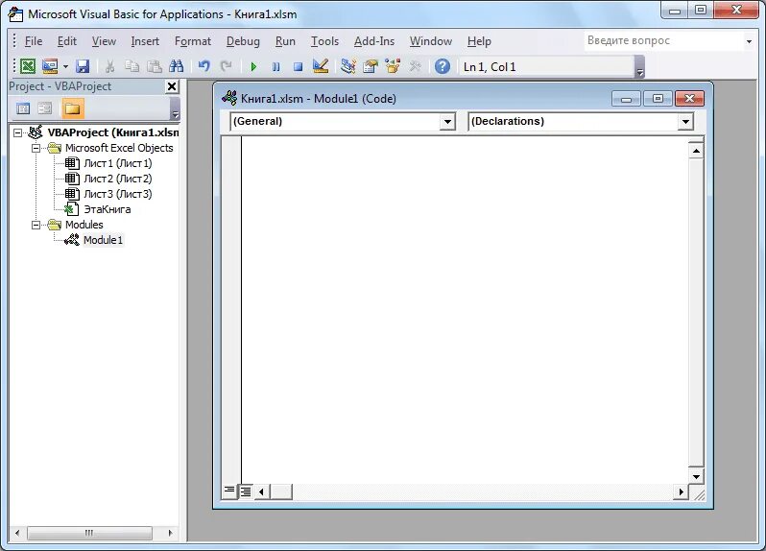Open the Project Explorer icon in toolbar

coord(348,66)
